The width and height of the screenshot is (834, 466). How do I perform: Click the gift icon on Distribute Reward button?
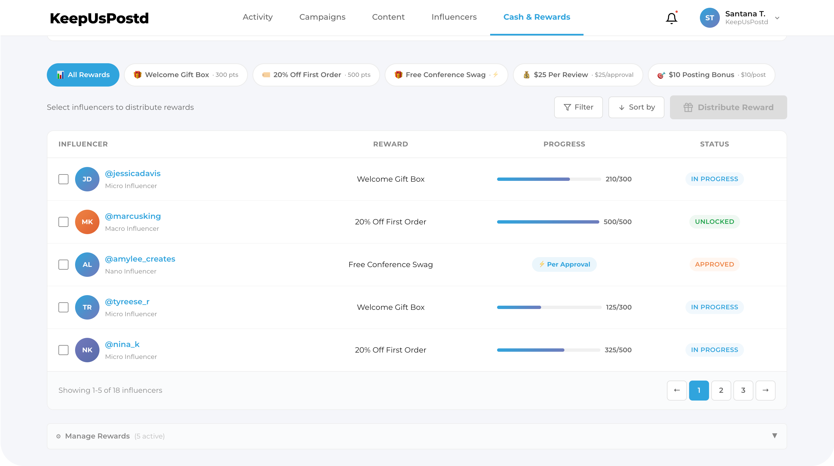coord(688,107)
